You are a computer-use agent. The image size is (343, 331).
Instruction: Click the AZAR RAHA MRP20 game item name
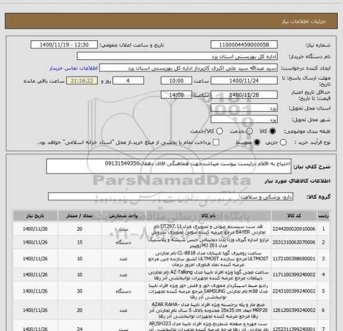coord(208,310)
